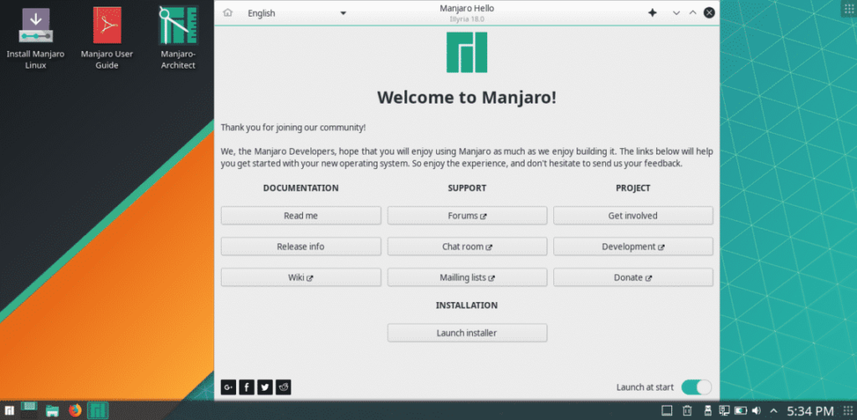Screen dimensions: 857x420
Task: Click the PROJECT column heading
Action: pos(633,188)
